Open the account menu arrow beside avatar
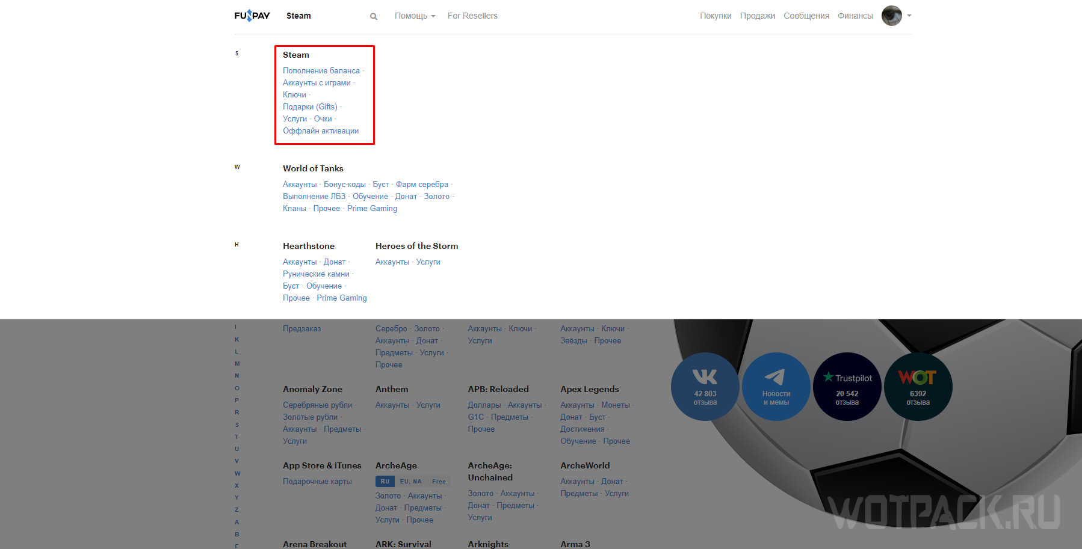Screen dimensions: 1082x549 click(909, 16)
